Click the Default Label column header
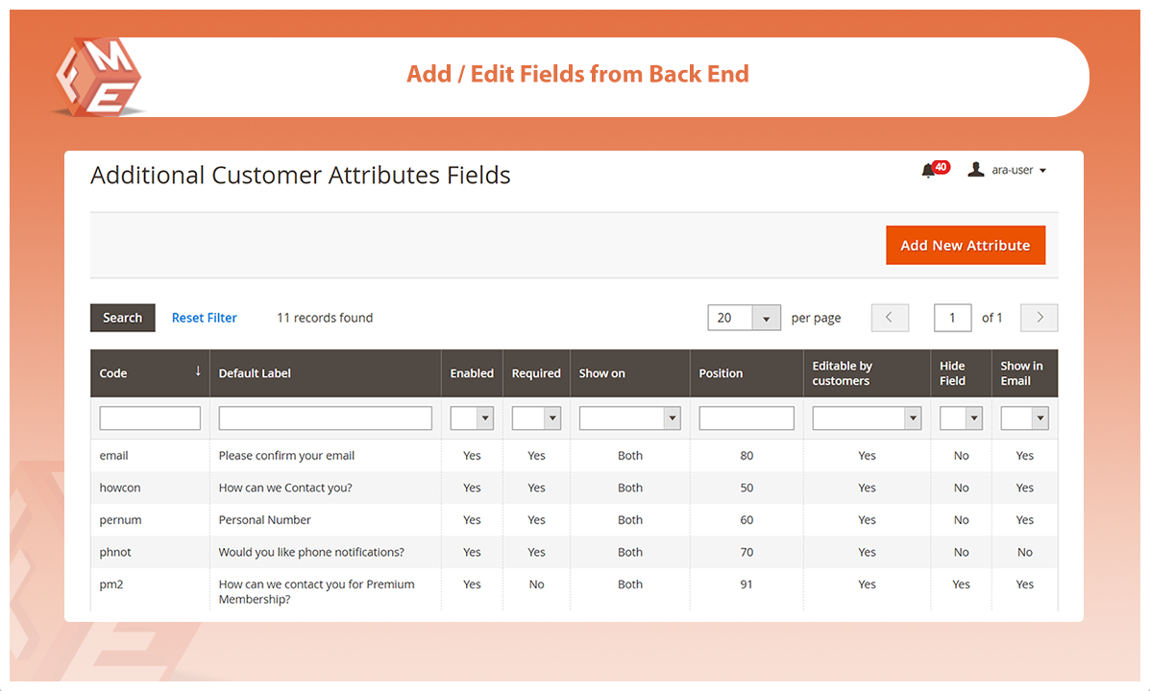The image size is (1150, 691). tap(256, 373)
